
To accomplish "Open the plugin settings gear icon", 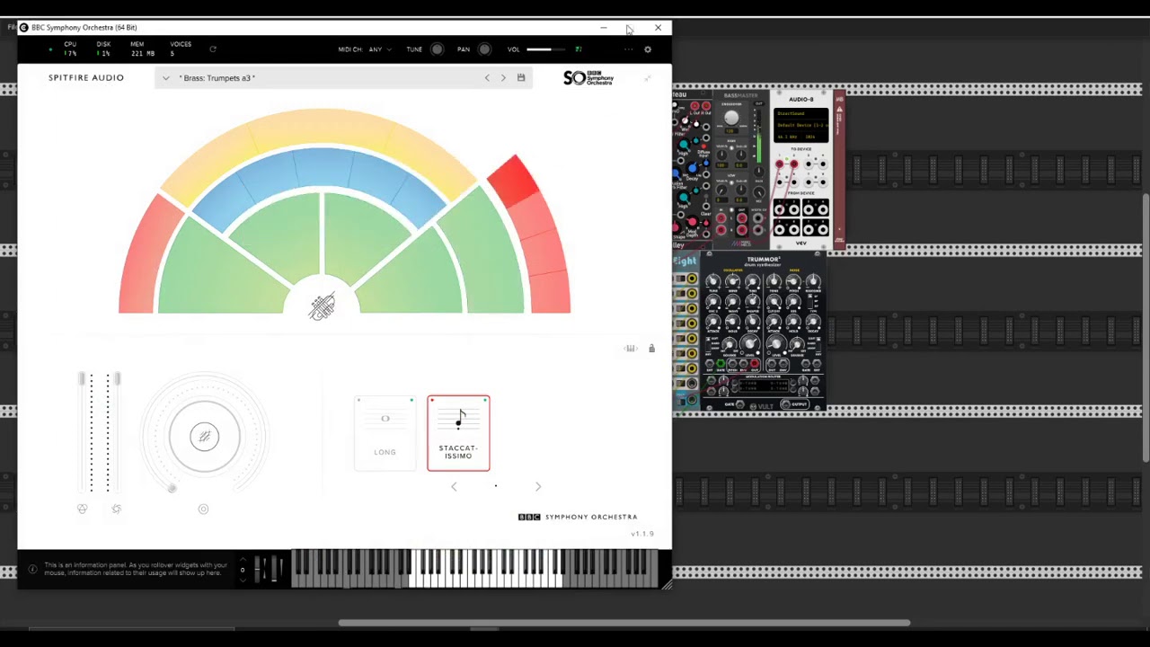I will coord(647,49).
